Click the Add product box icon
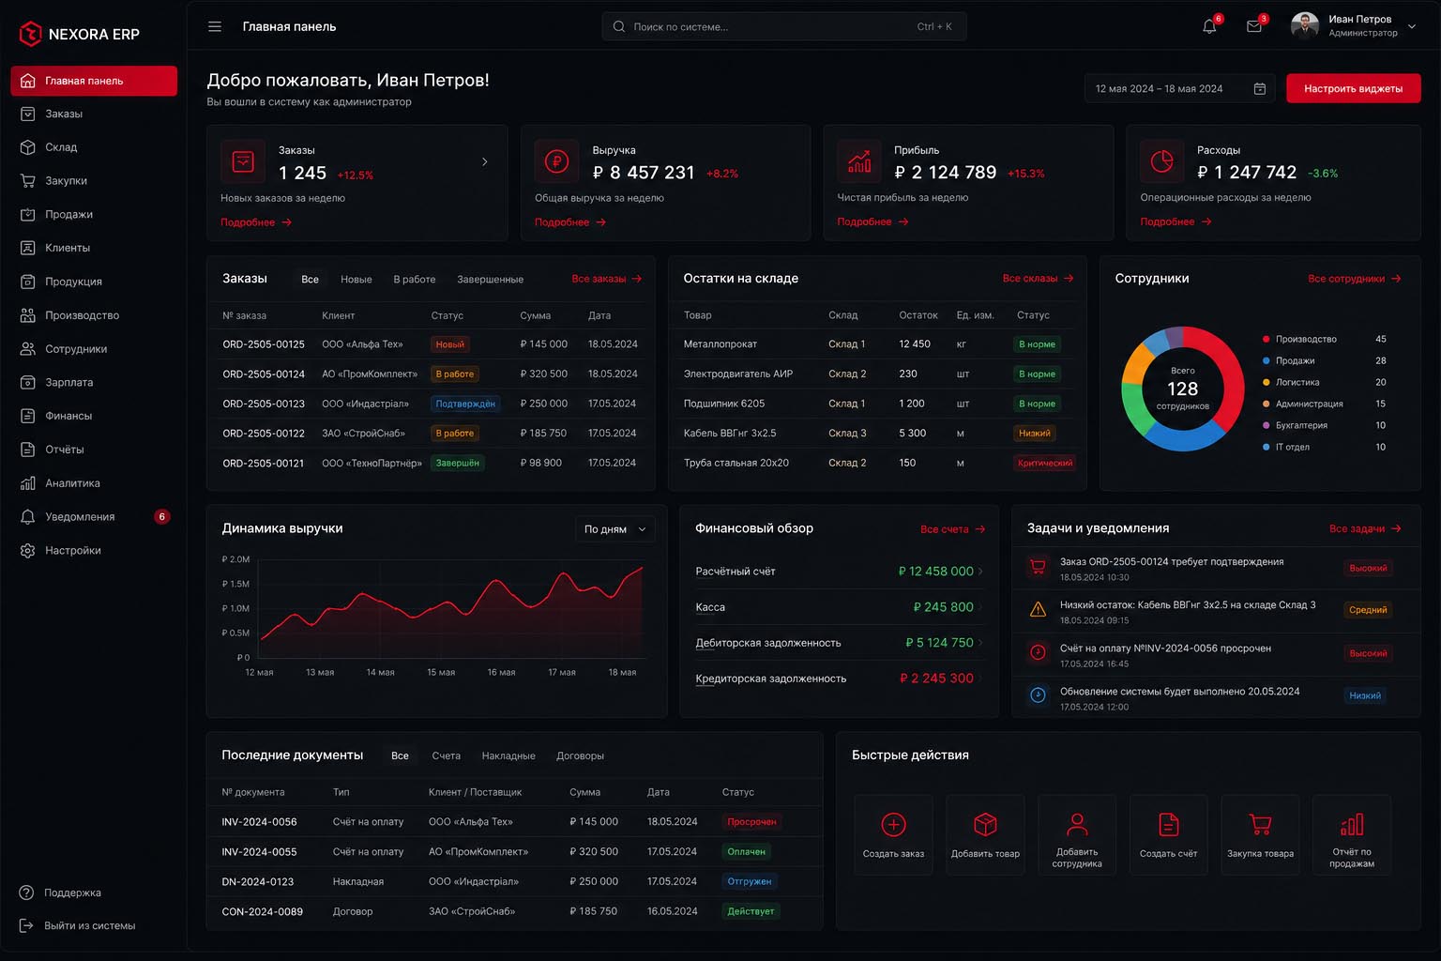The image size is (1441, 961). (x=985, y=824)
